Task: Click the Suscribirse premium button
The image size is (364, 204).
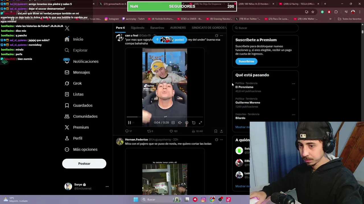Action: pyautogui.click(x=246, y=61)
